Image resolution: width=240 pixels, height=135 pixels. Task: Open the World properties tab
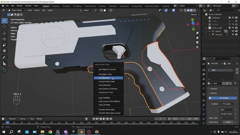pos(204,88)
